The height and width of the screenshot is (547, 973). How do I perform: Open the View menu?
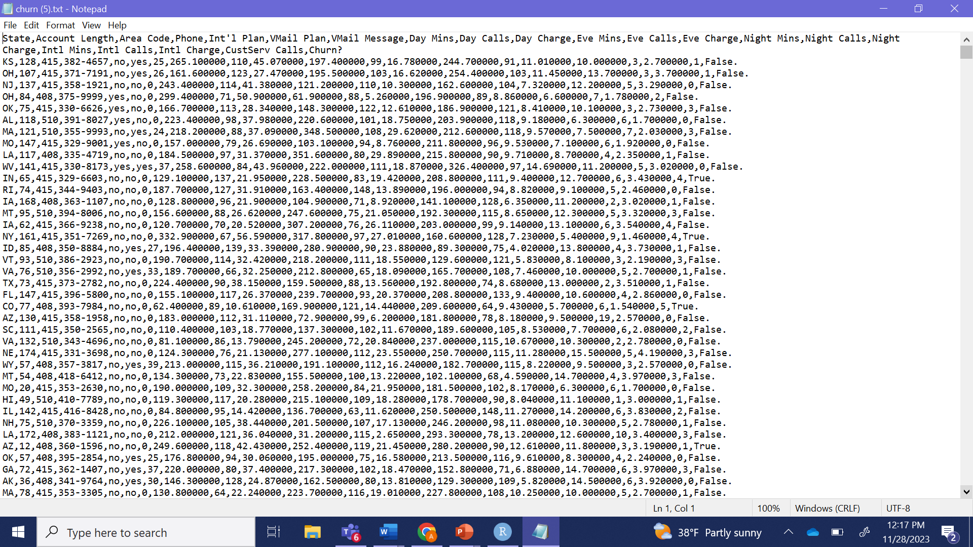(91, 25)
